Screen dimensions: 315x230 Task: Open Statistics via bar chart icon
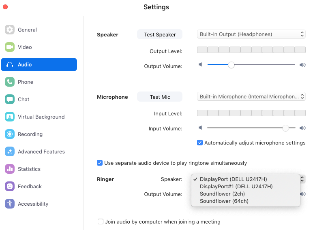click(x=10, y=169)
